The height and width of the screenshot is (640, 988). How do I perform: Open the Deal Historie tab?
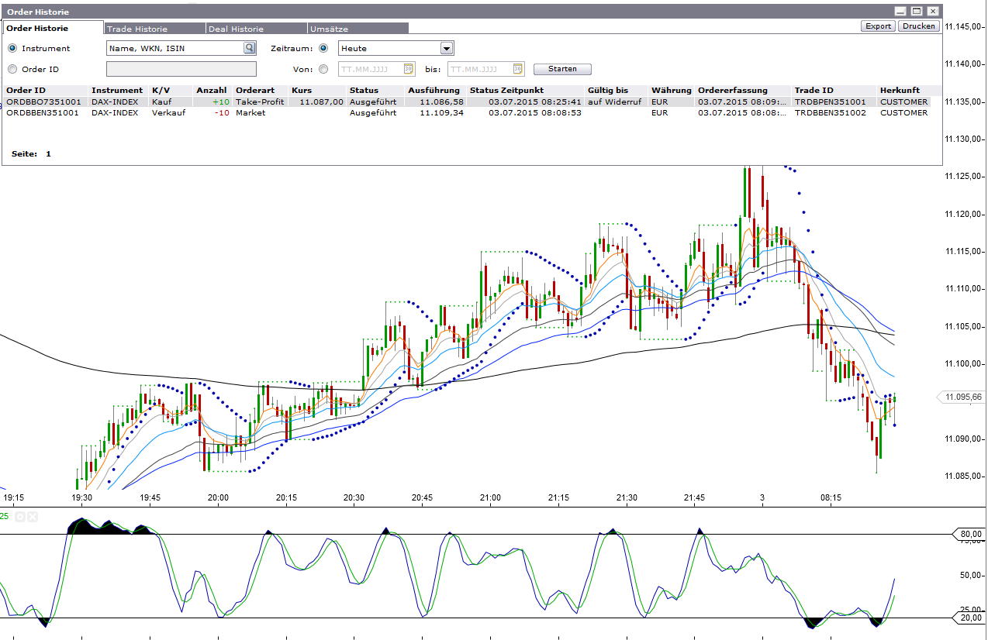click(x=237, y=29)
